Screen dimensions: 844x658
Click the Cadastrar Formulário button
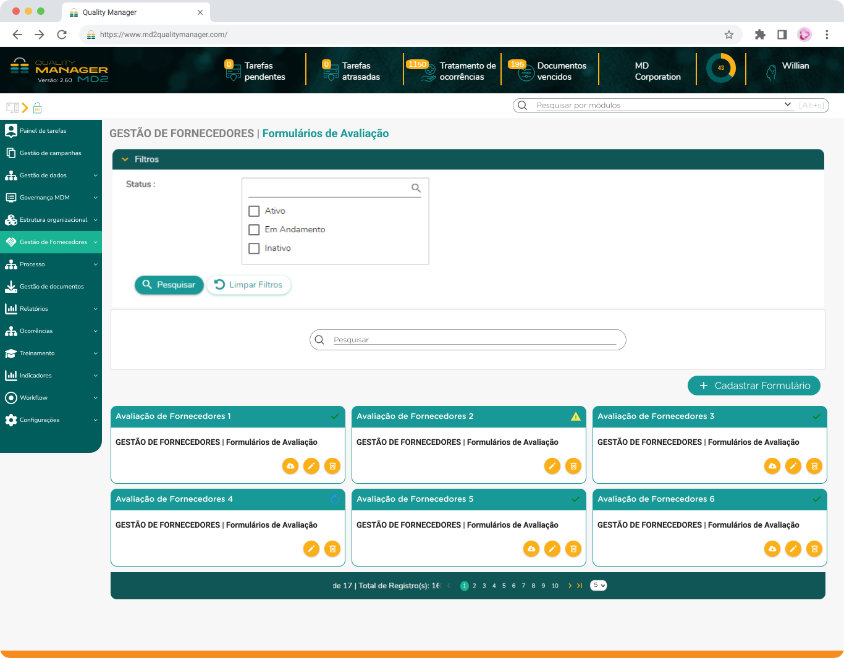(x=754, y=386)
